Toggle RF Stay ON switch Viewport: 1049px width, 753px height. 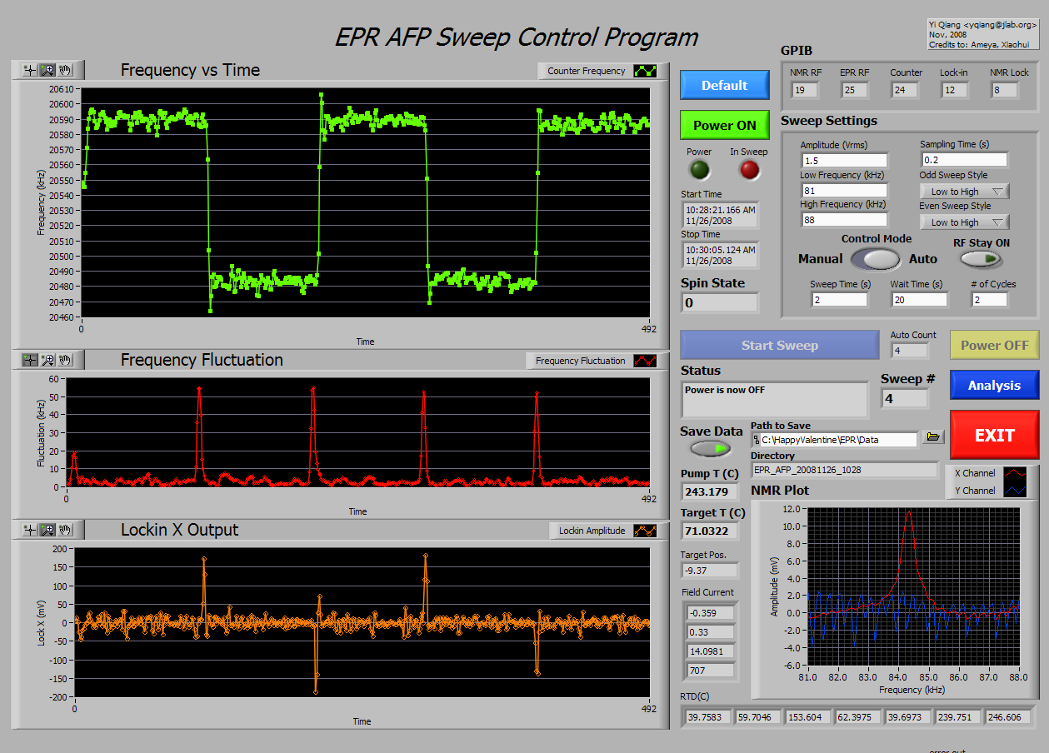click(x=982, y=259)
